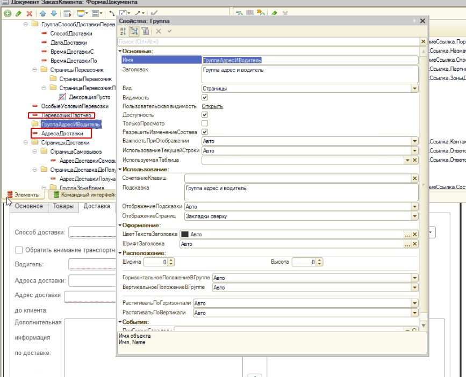
Task: Switch to the Товары tab
Action: pyautogui.click(x=63, y=206)
